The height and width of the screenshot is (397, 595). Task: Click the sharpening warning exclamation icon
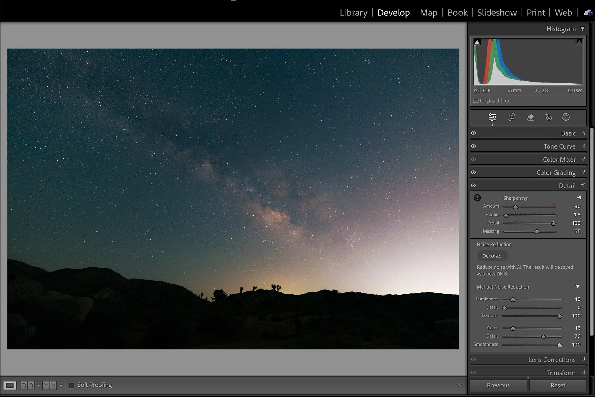coord(477,198)
